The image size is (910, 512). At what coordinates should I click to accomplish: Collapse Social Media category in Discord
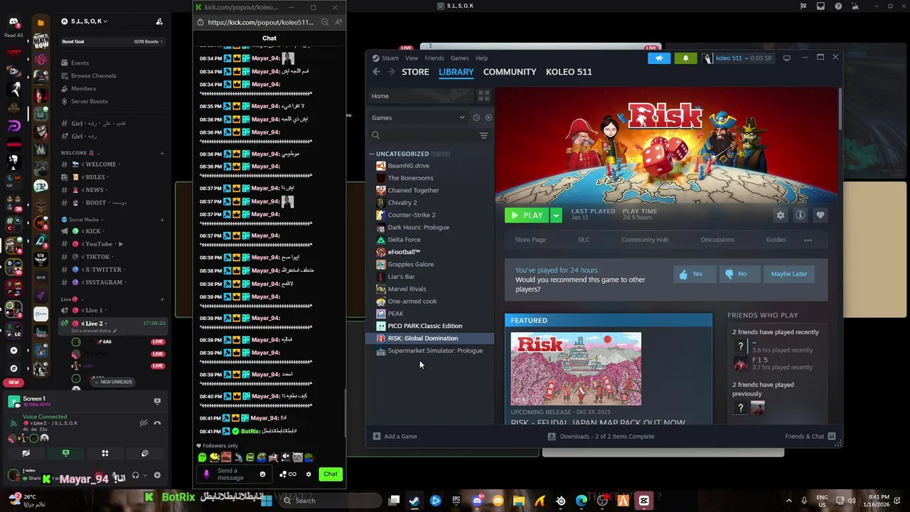click(83, 220)
